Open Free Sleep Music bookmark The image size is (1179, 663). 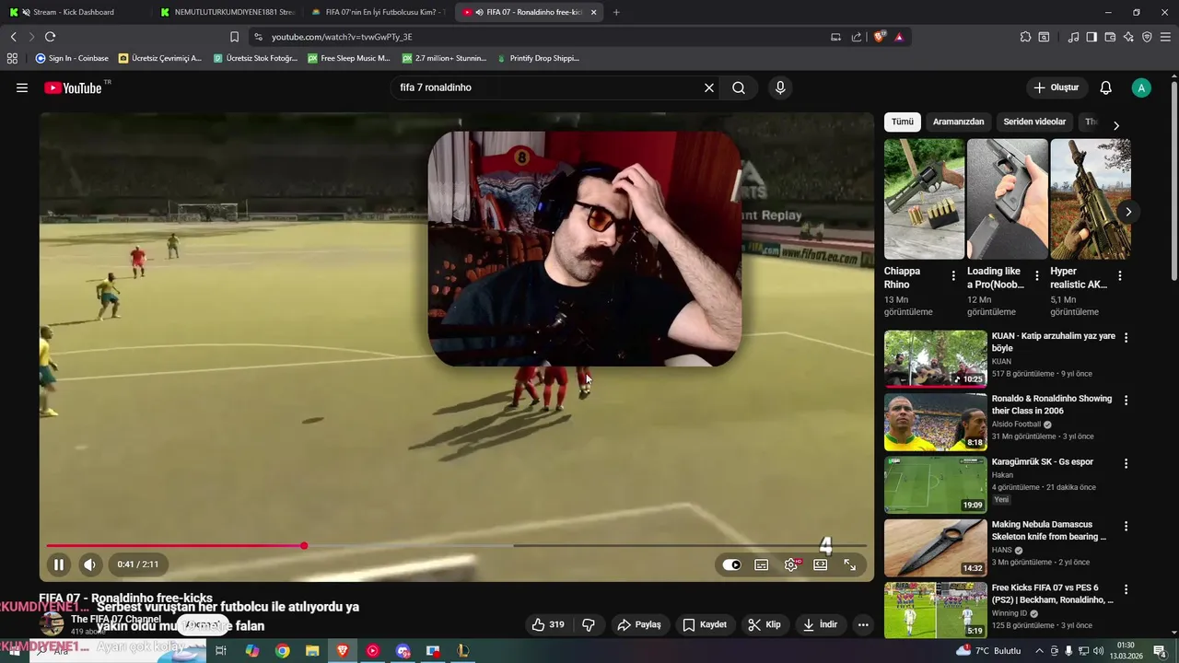point(349,58)
